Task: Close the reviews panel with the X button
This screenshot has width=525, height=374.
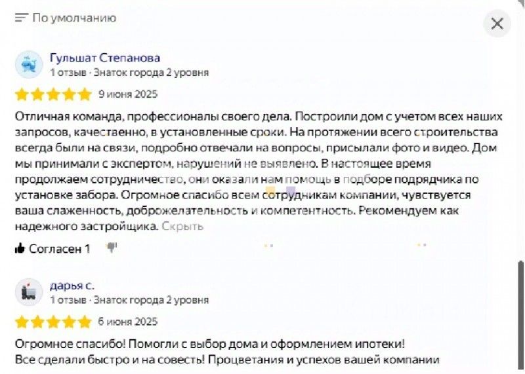Action: 497,24
